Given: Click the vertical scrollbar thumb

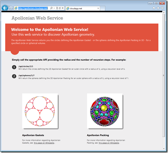Looking at the screenshot, I should pyautogui.click(x=164, y=75).
